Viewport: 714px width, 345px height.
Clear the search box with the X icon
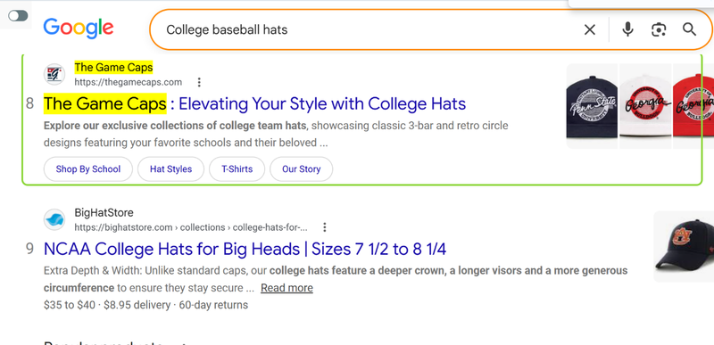coord(590,30)
